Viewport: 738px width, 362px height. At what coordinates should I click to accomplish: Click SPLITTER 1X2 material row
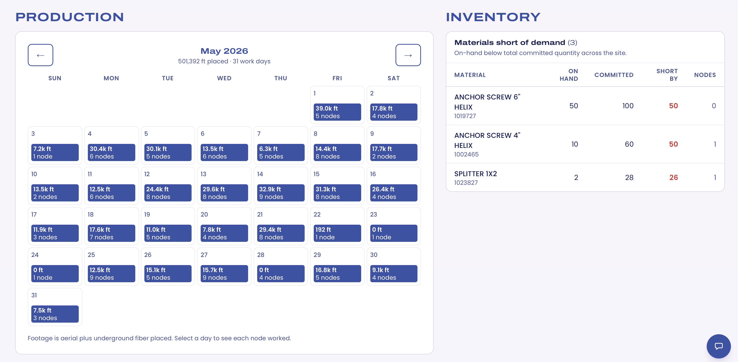click(x=585, y=178)
